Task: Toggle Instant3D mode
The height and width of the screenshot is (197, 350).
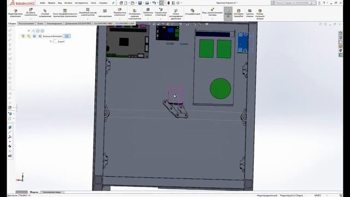Action: (x=228, y=13)
